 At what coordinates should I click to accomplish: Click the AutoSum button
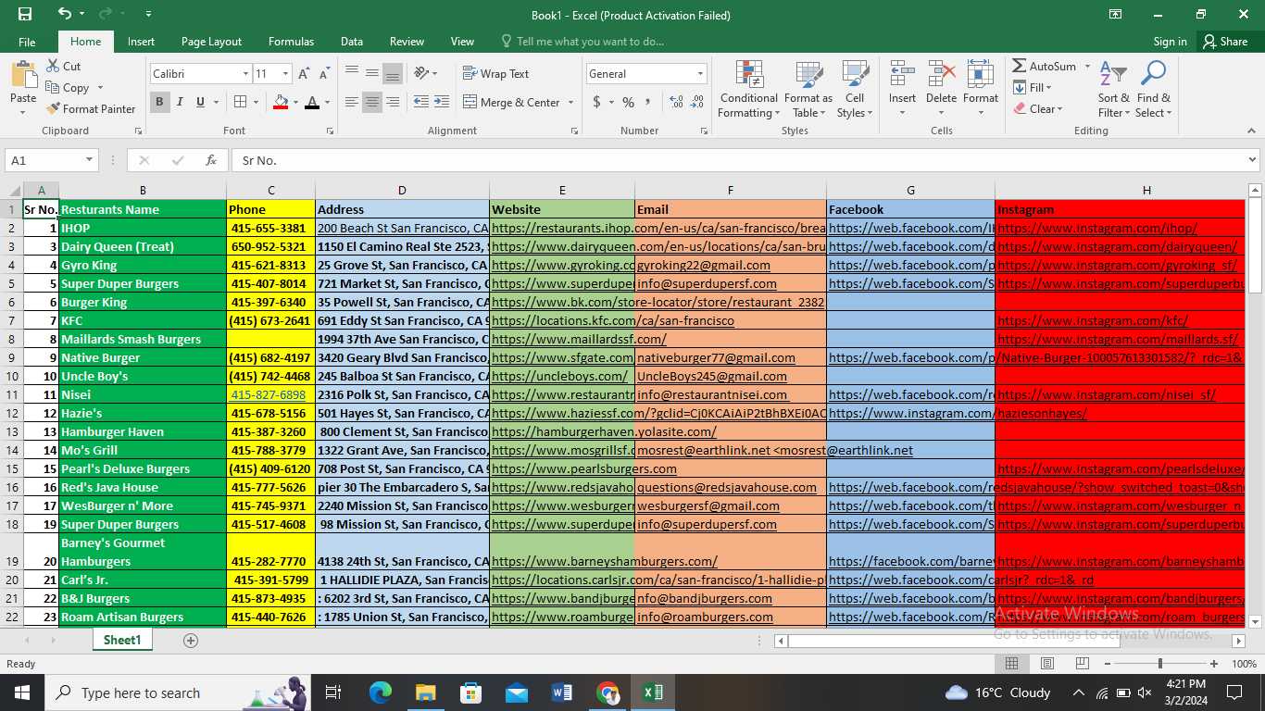(1044, 67)
